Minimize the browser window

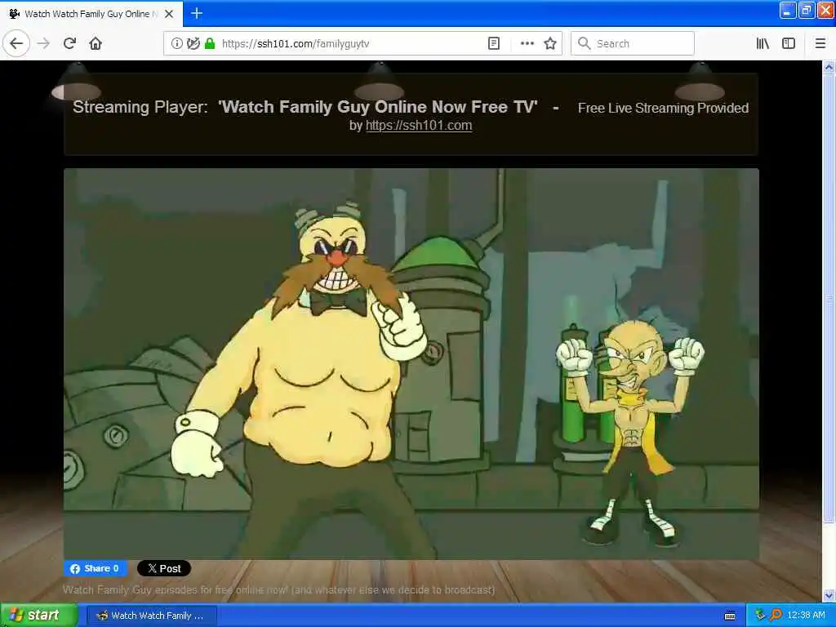pyautogui.click(x=788, y=11)
